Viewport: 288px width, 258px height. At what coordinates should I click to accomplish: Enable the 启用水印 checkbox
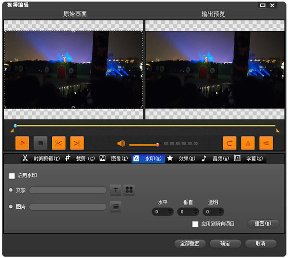[x=12, y=176]
